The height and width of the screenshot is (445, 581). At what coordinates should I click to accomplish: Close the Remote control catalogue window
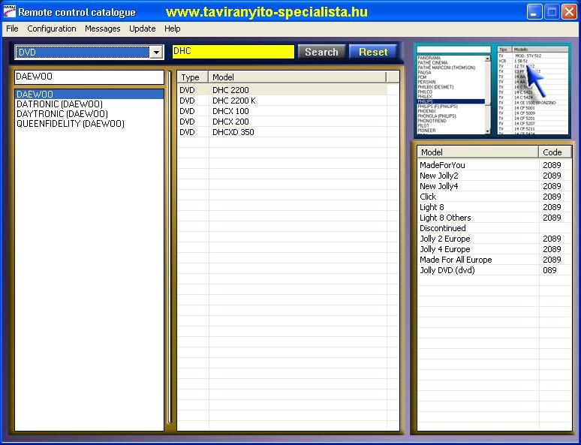569,12
